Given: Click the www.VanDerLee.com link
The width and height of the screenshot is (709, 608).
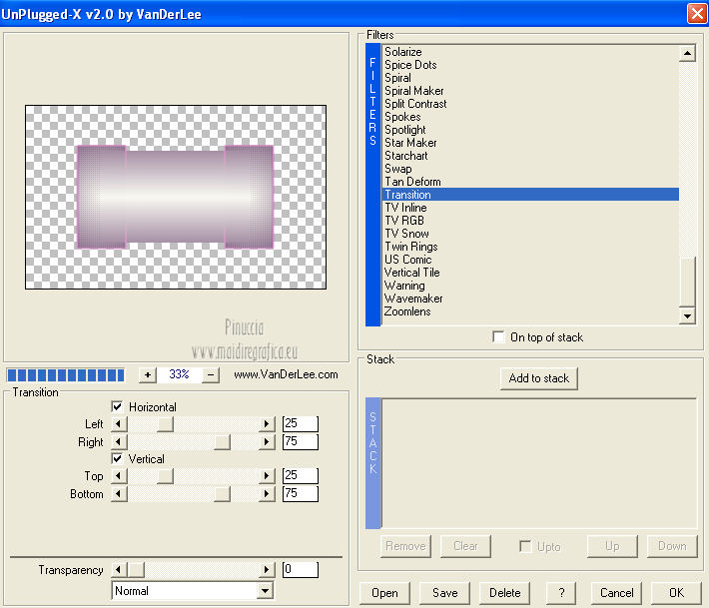Looking at the screenshot, I should tap(286, 374).
